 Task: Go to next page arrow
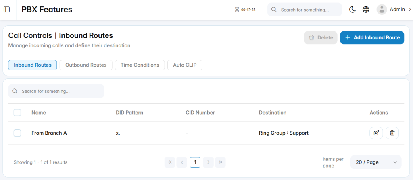(x=209, y=162)
